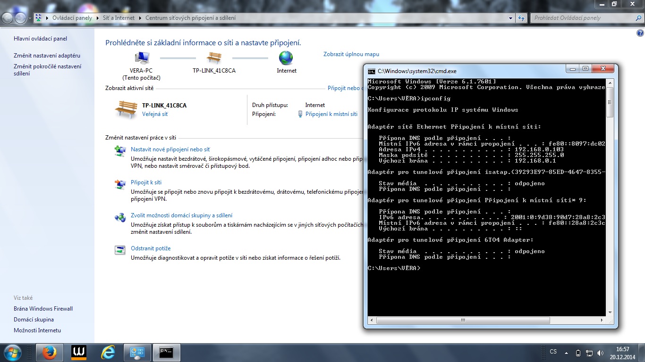Open the Windows Start menu
Viewport: 645px width, 362px height.
click(x=13, y=352)
